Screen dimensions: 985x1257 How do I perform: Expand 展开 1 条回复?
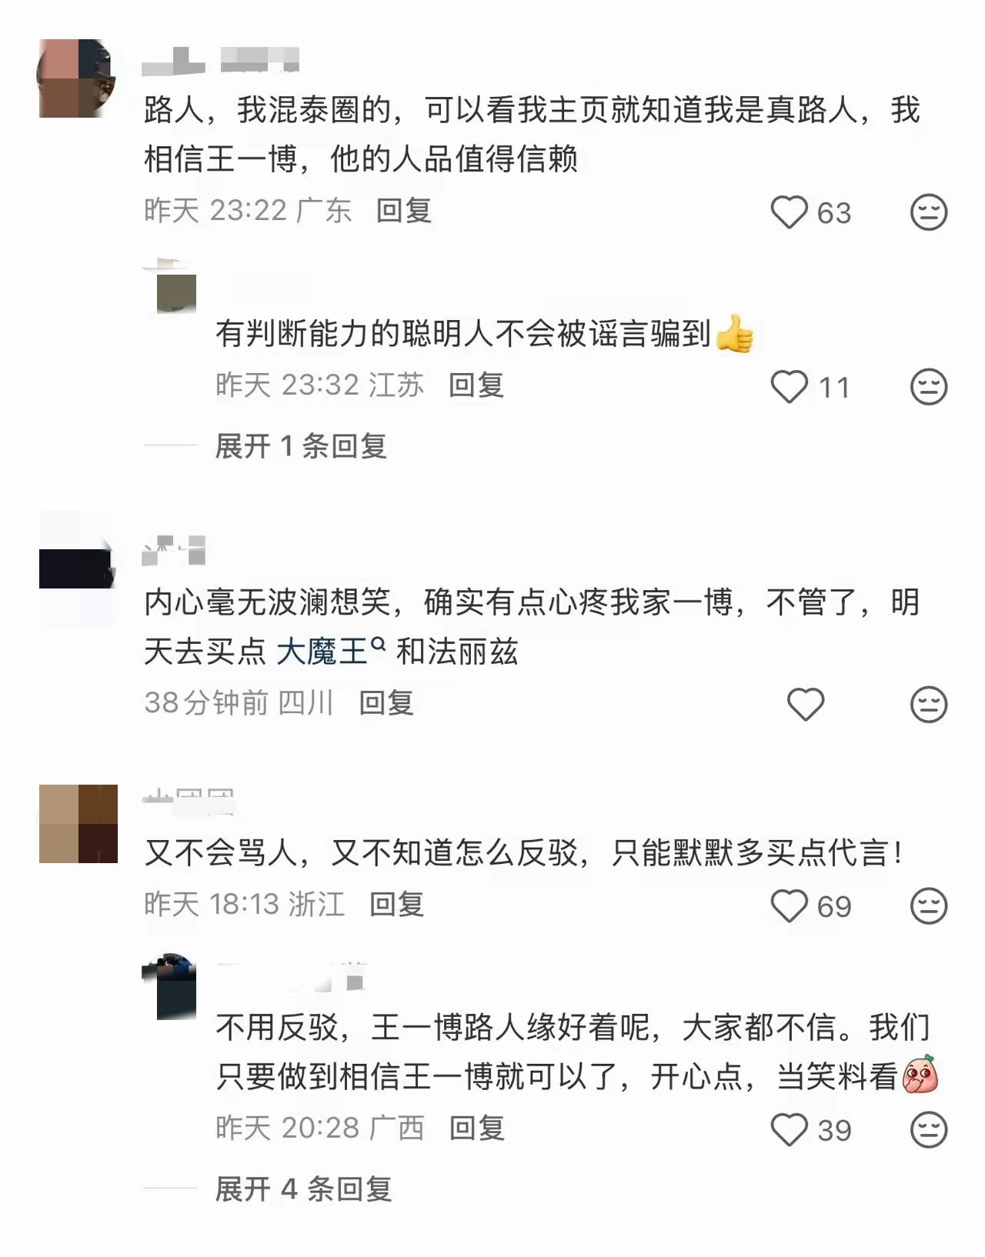click(301, 445)
